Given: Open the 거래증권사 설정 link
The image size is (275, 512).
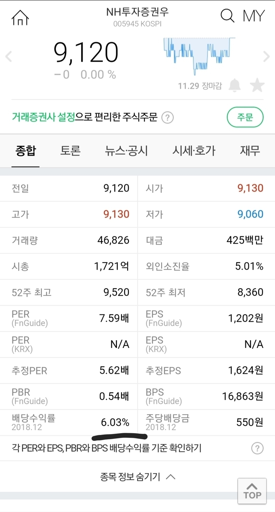Looking at the screenshot, I should (x=43, y=117).
